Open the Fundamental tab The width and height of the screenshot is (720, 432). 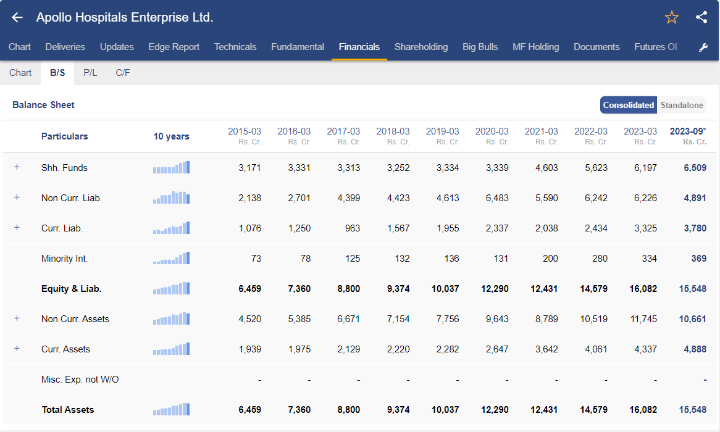pos(298,47)
